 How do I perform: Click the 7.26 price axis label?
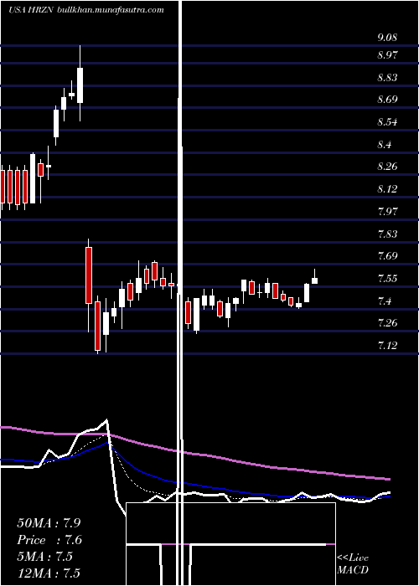(x=387, y=323)
